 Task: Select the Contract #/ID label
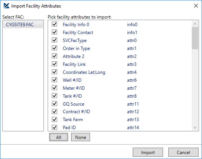click(x=76, y=112)
